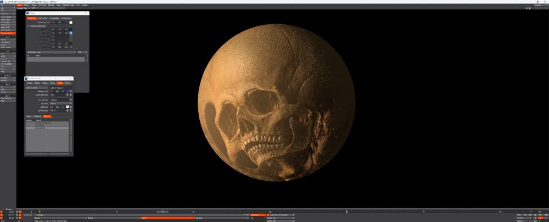This screenshot has height=222, width=549.
Task: Switch to Shadows sub-tab in light settings
Action: [37, 116]
